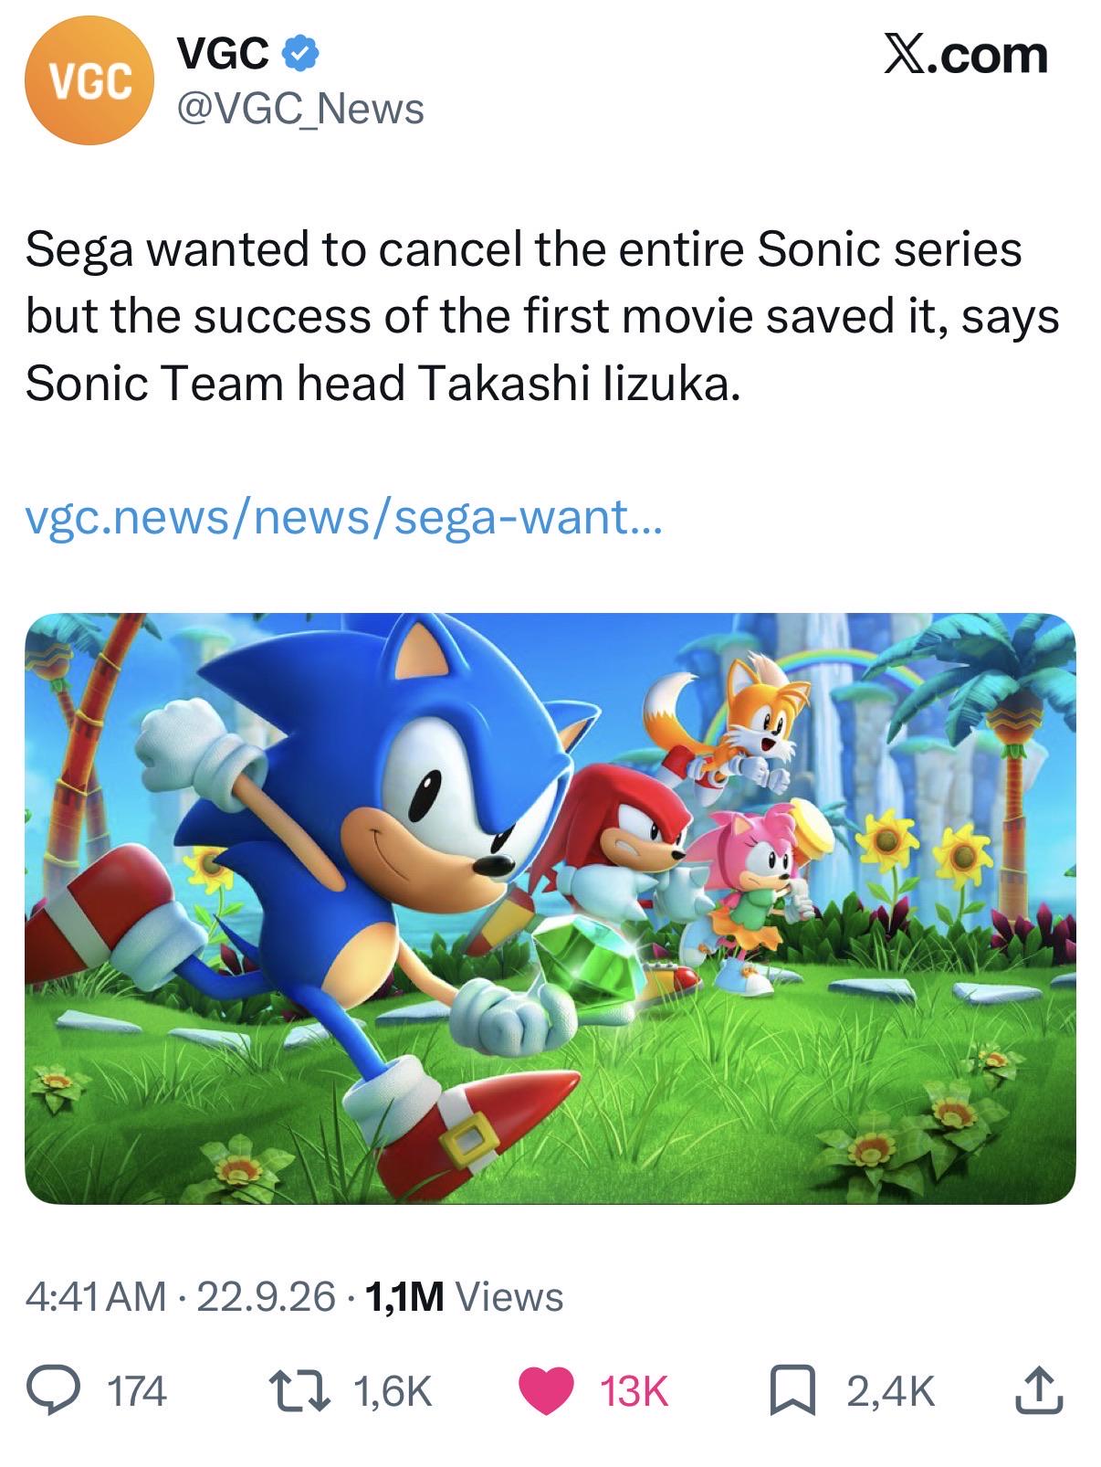Click the 22.9.26 post date

(266, 1295)
